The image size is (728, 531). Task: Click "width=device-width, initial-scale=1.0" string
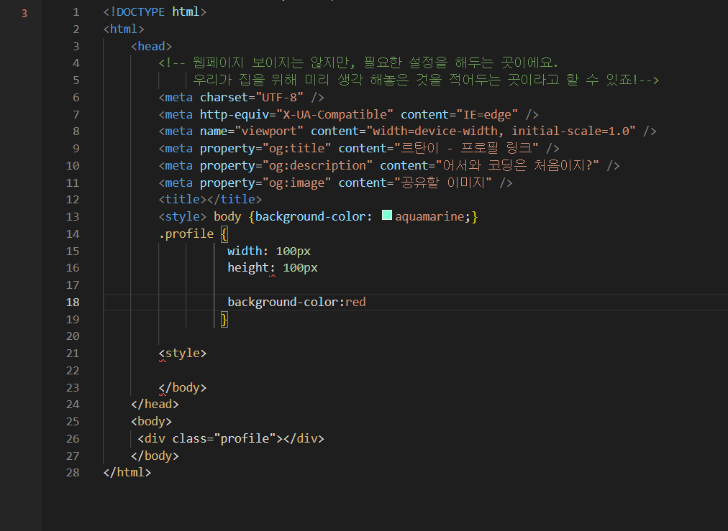pyautogui.click(x=501, y=131)
